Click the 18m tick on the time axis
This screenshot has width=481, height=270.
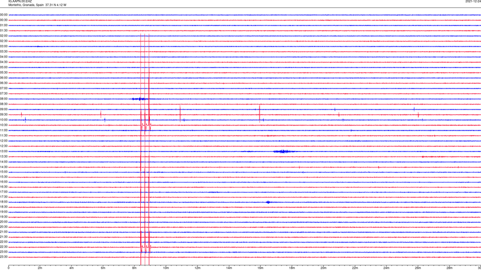[x=292, y=268]
